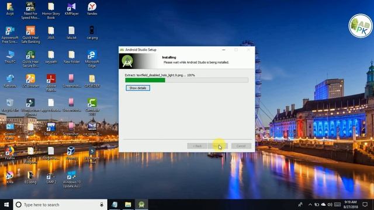The width and height of the screenshot is (374, 210).
Task: Select the VB Project Live shortcut
Action: click(92, 155)
